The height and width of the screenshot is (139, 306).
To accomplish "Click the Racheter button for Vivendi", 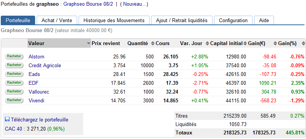I will click(x=14, y=100).
